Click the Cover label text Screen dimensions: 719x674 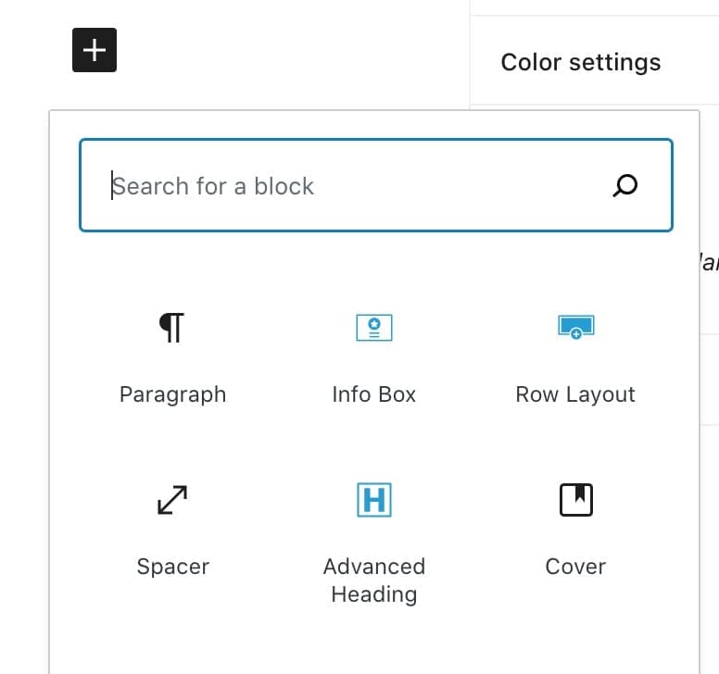click(575, 567)
